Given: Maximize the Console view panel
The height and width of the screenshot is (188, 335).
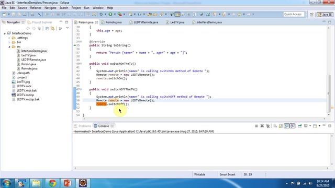Looking at the screenshot, I should pos(330,126).
